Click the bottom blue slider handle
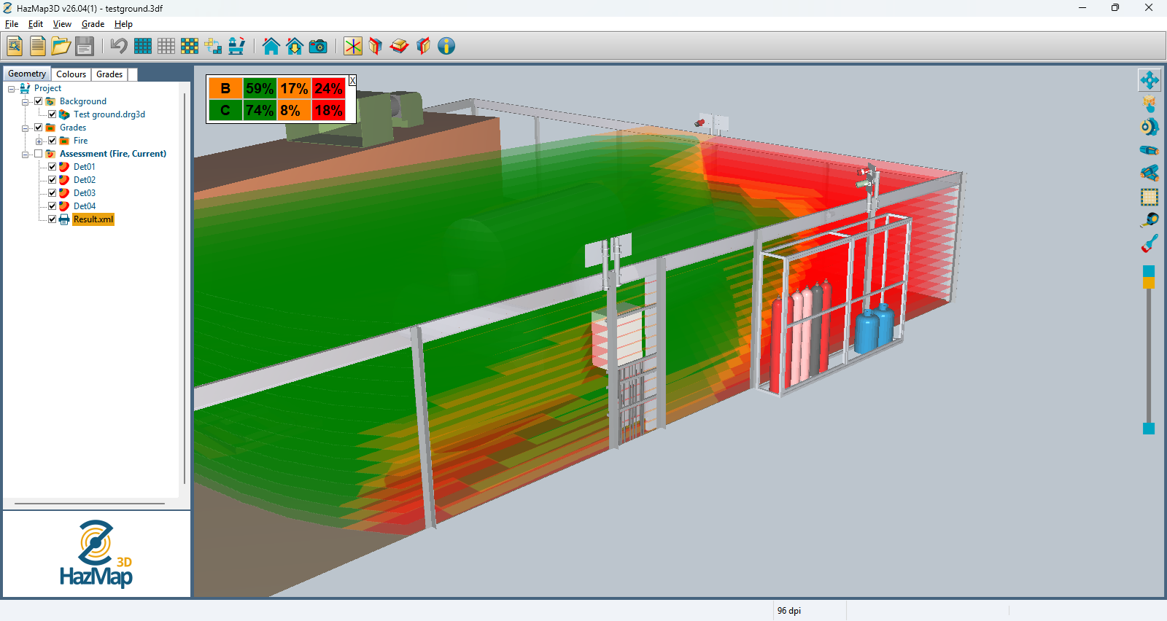The height and width of the screenshot is (621, 1167). 1149,429
